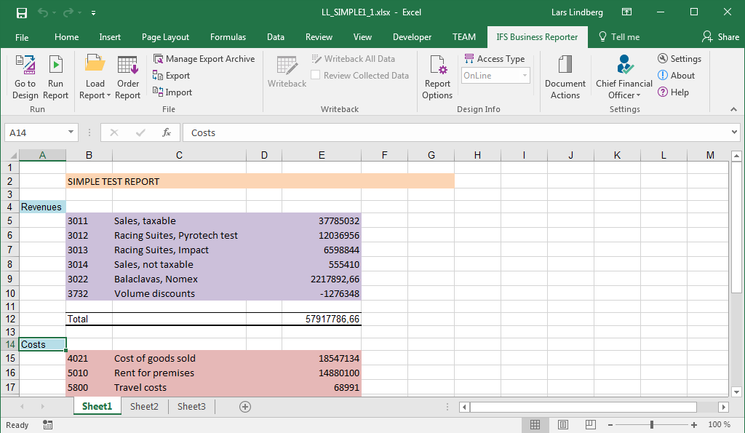Viewport: 745px width, 433px height.
Task: Toggle the Review Collected Data checkbox
Action: (x=316, y=76)
